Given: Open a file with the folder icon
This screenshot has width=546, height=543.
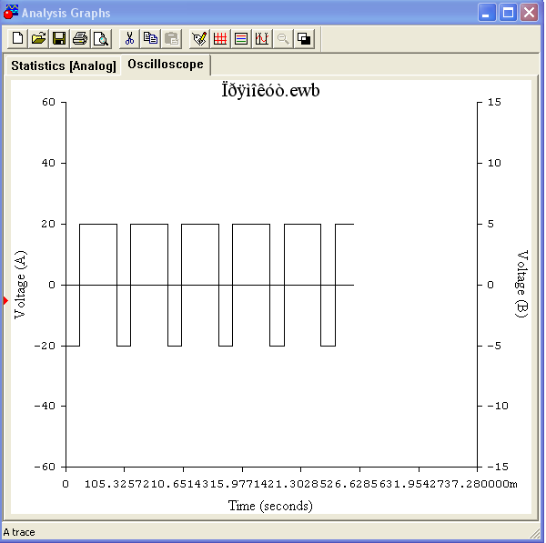Looking at the screenshot, I should click(x=38, y=38).
